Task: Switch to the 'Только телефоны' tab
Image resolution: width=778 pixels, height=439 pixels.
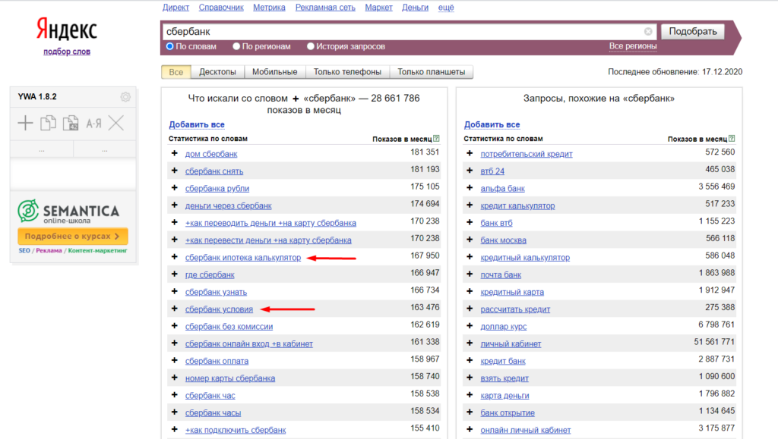Action: point(347,72)
